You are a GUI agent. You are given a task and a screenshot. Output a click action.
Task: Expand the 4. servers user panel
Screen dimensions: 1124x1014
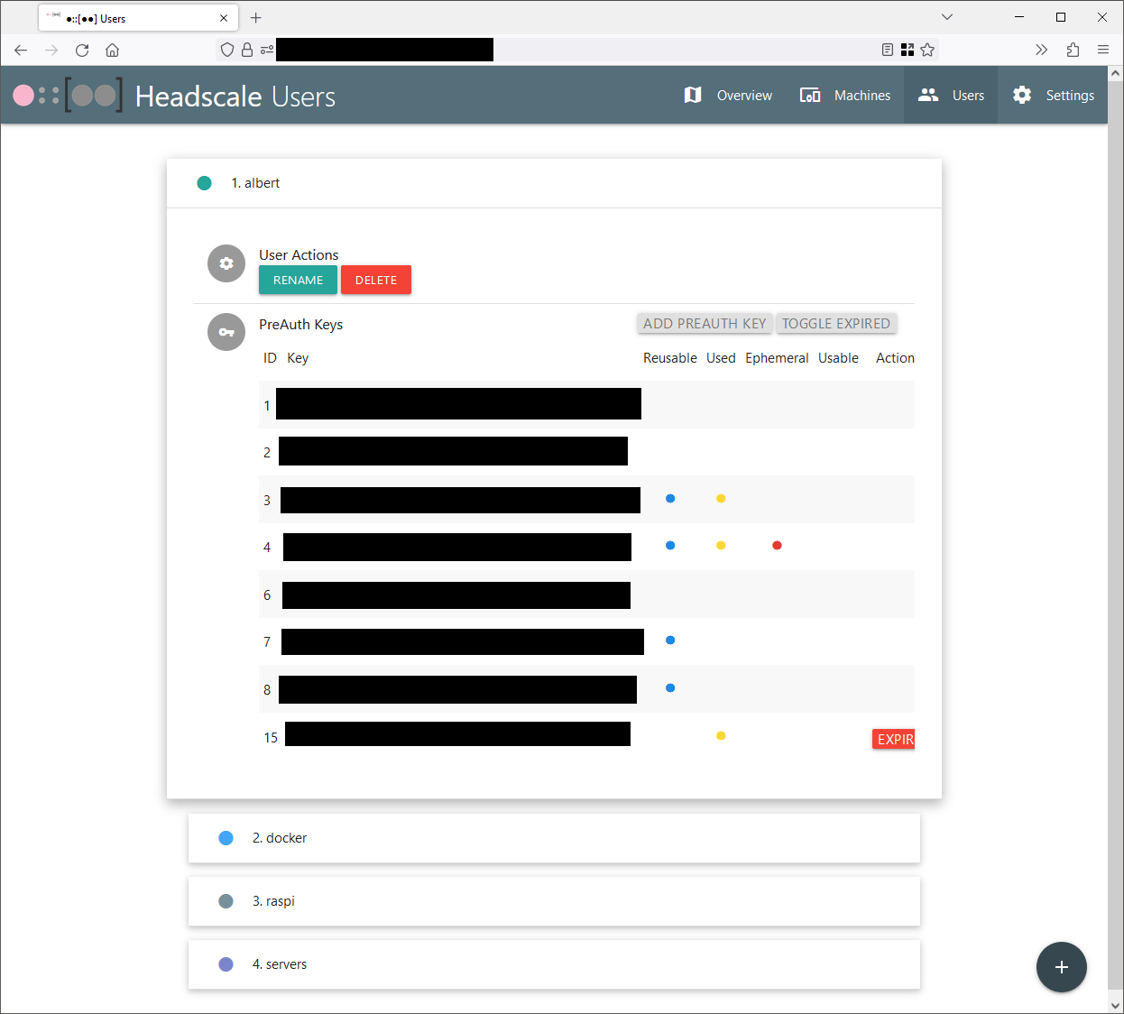[x=554, y=964]
